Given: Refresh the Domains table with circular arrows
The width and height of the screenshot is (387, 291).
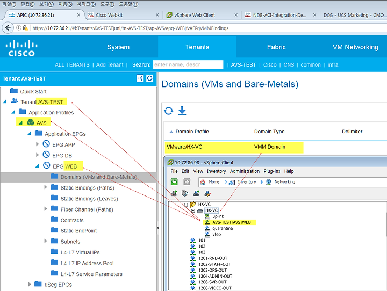Looking at the screenshot, I should pos(169,111).
